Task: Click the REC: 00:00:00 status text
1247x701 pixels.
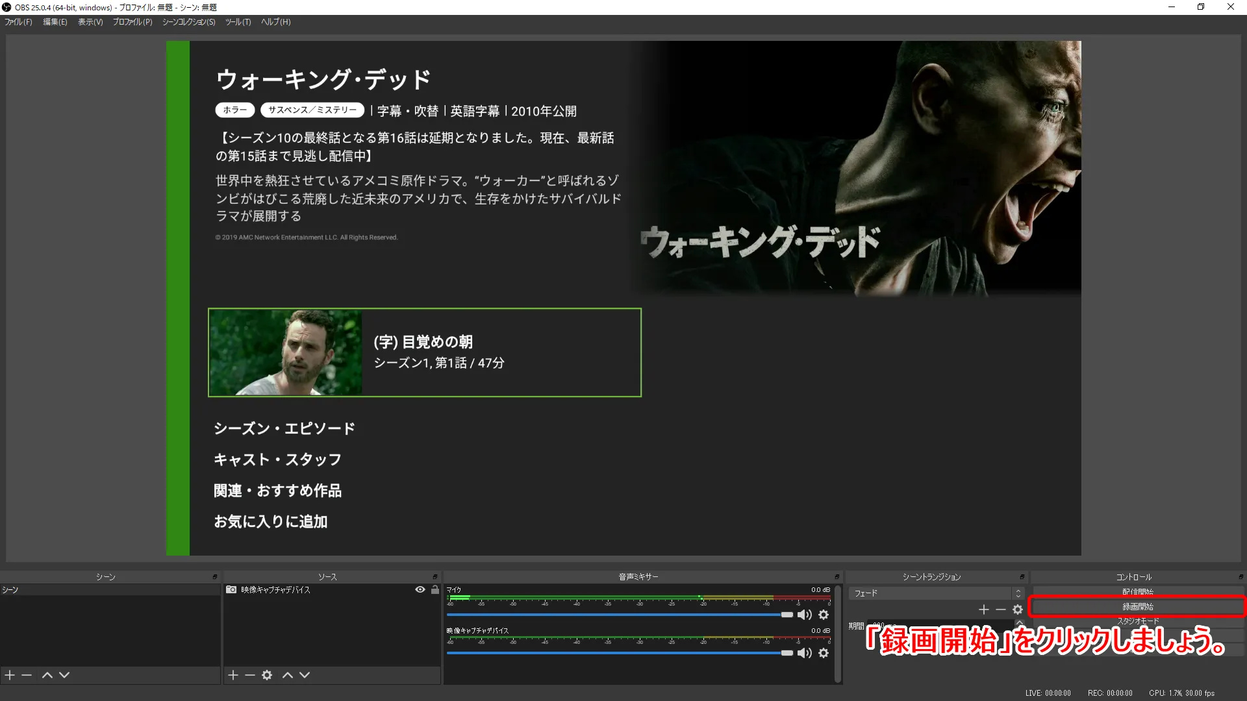Action: (x=1110, y=693)
